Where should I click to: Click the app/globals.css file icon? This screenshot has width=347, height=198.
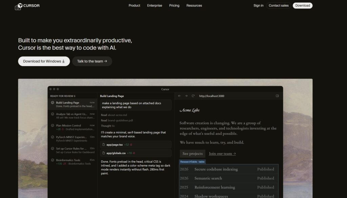[103, 153]
